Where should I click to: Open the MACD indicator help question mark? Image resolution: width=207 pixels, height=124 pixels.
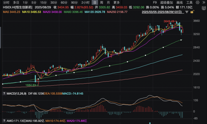(4, 93)
